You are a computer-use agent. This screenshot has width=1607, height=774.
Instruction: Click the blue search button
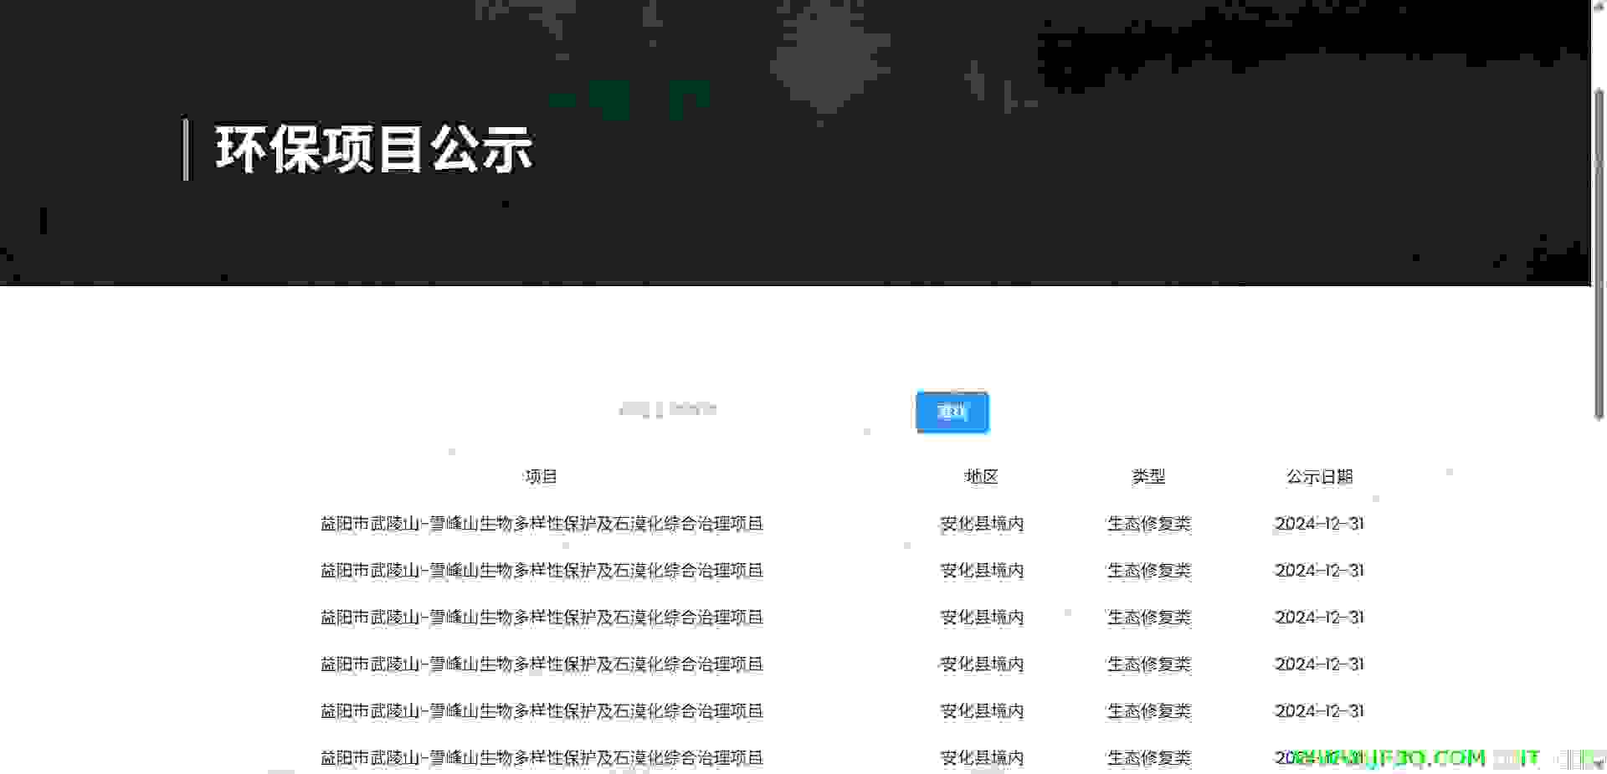(952, 412)
